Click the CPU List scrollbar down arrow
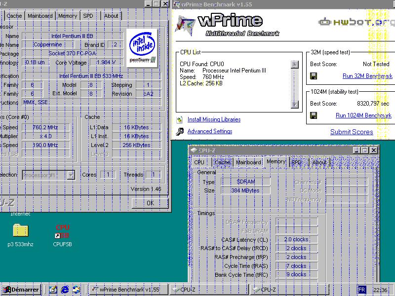 coord(294,104)
